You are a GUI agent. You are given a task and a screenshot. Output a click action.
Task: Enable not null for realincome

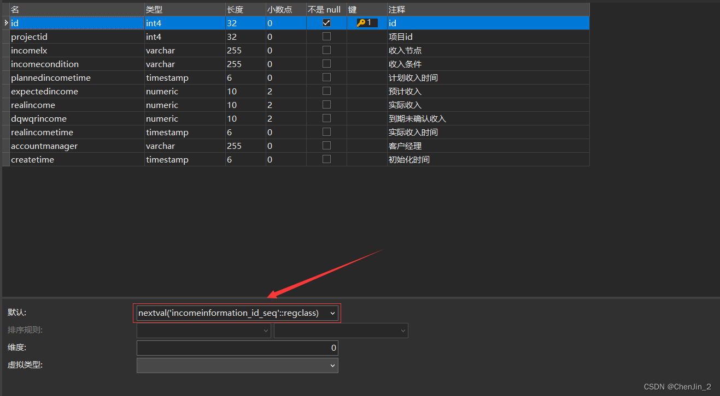tap(326, 105)
